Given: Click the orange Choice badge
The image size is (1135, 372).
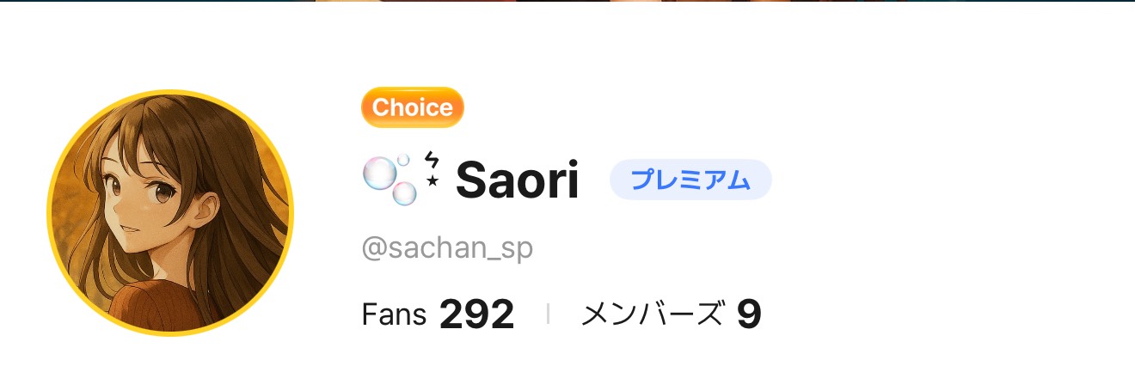Looking at the screenshot, I should click(413, 107).
